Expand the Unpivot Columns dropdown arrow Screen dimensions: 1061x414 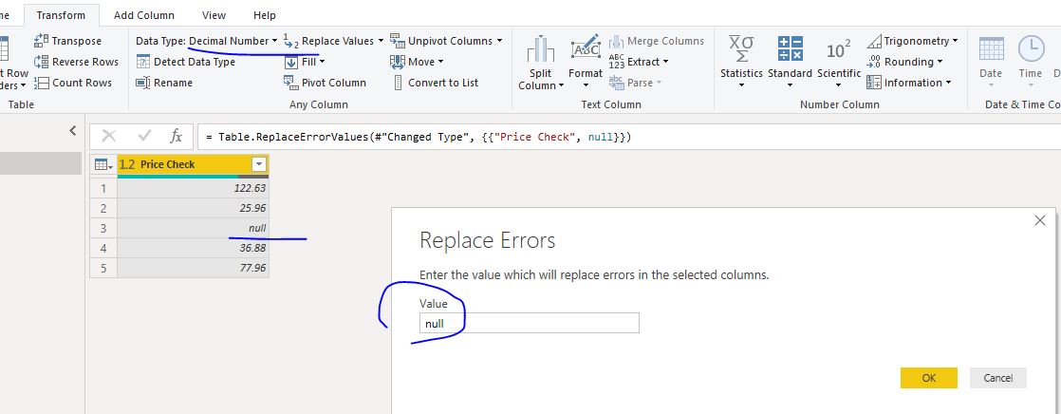pos(499,41)
